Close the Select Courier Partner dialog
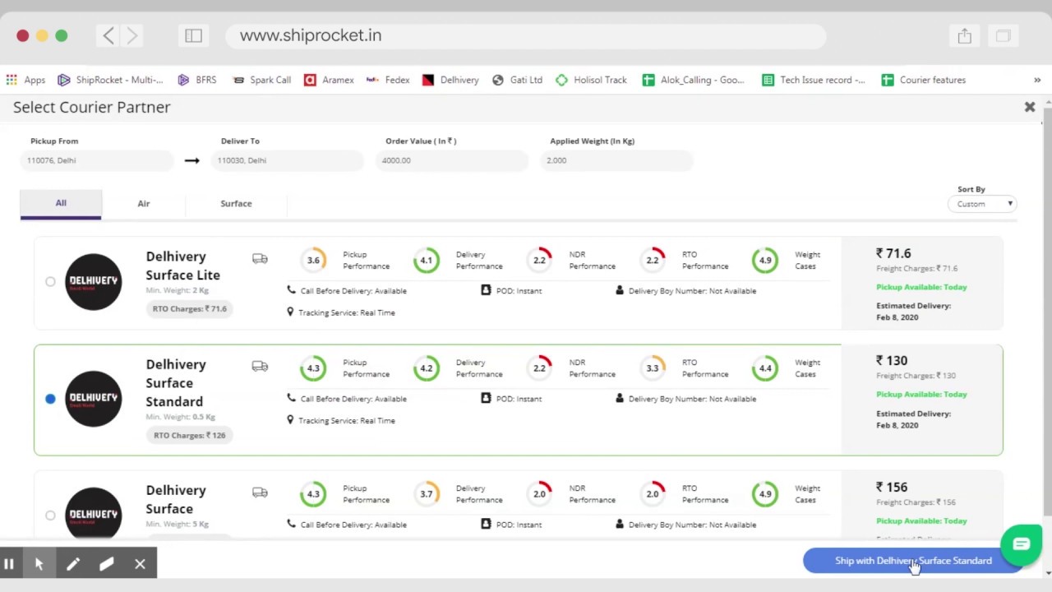 tap(1030, 107)
